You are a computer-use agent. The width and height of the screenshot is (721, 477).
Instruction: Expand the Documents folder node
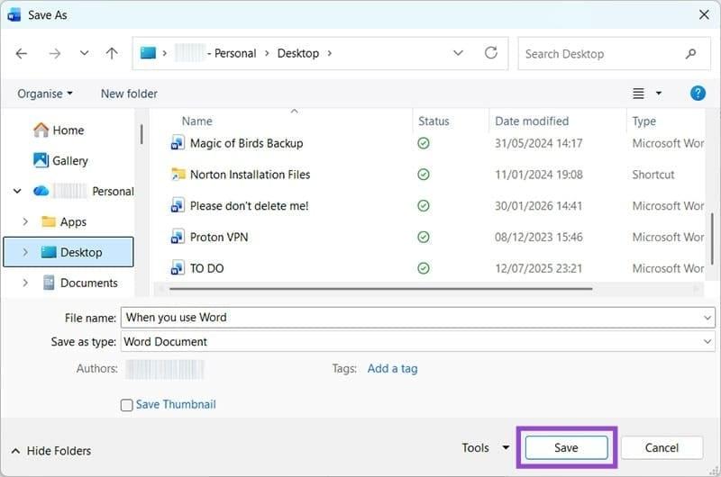point(24,283)
